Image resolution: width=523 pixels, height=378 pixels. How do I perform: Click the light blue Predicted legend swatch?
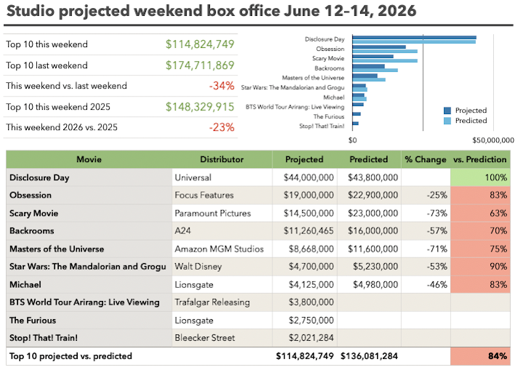447,121
